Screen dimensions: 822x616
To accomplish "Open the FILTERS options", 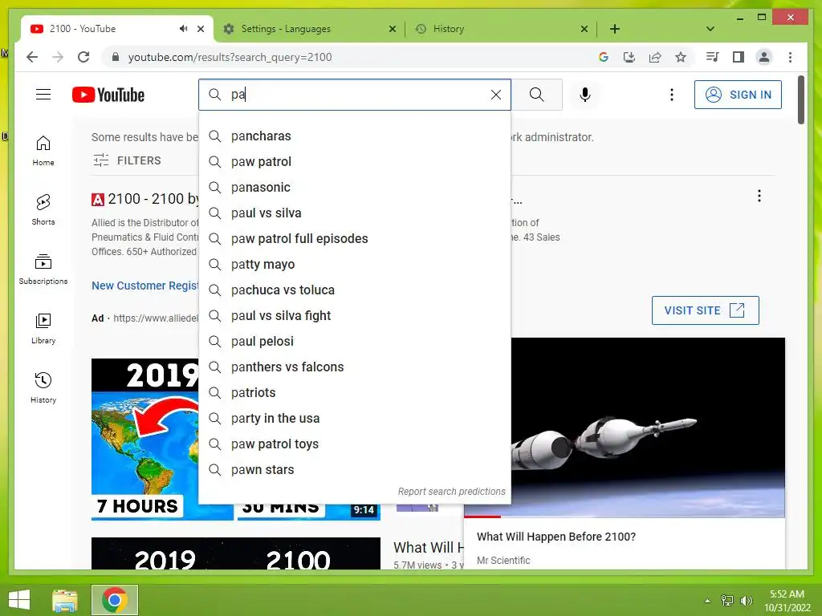I will (x=128, y=160).
